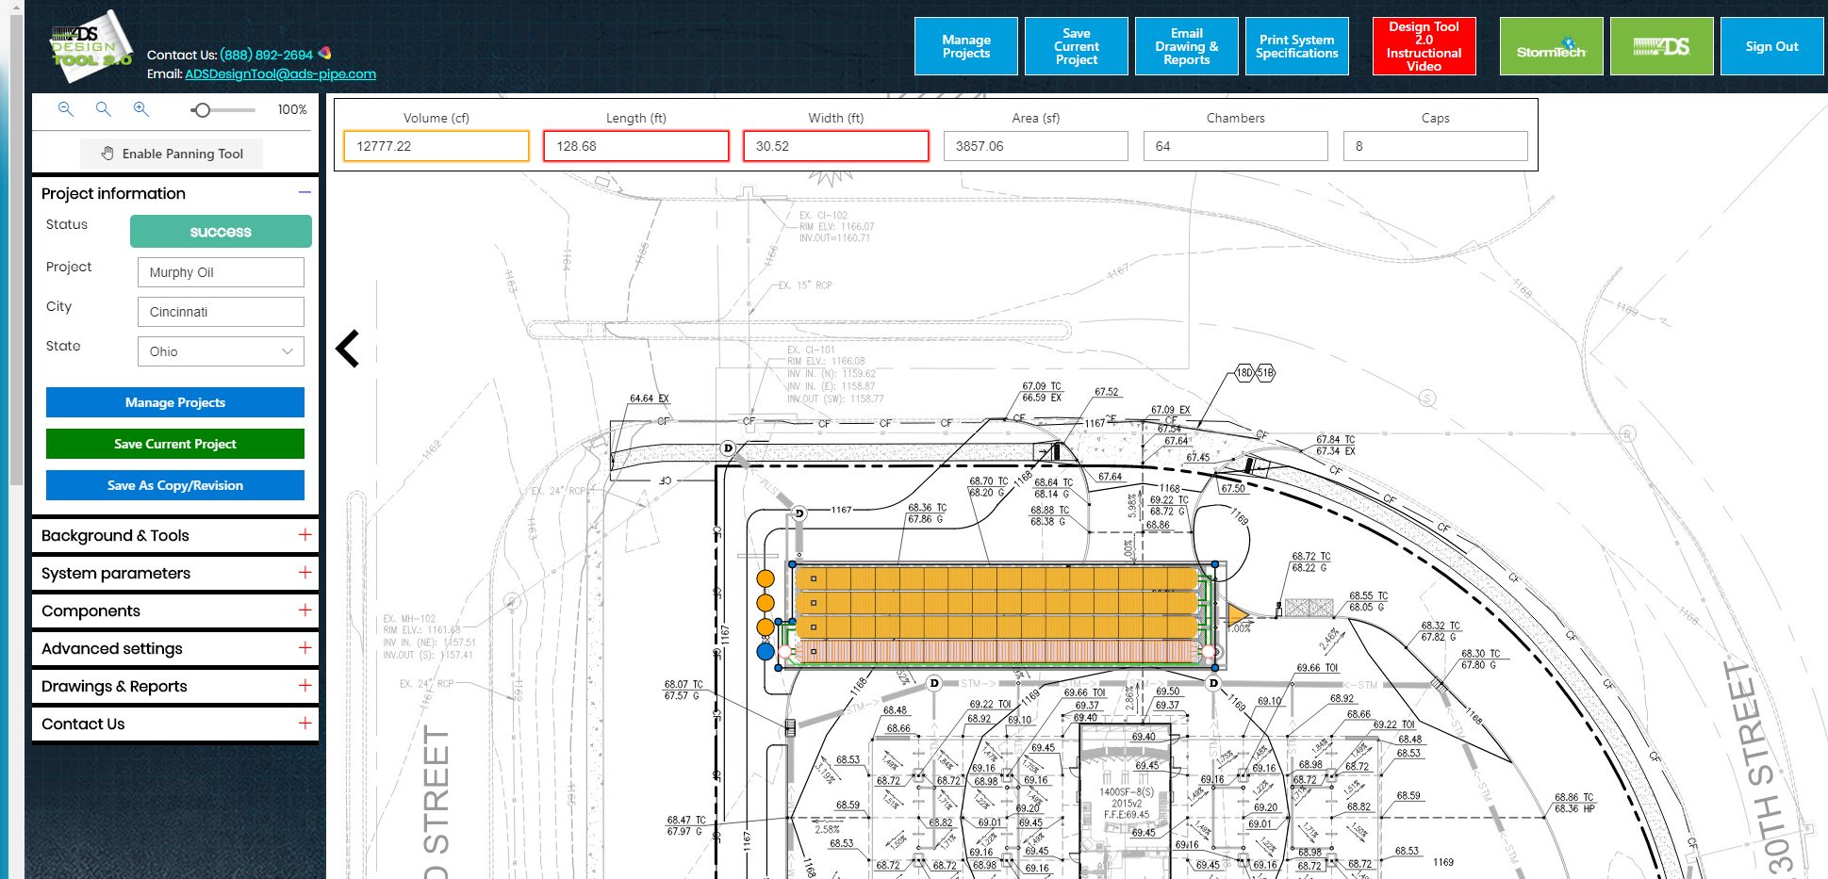This screenshot has height=879, width=1828.
Task: Click the zoom in magnifier icon
Action: 141,109
